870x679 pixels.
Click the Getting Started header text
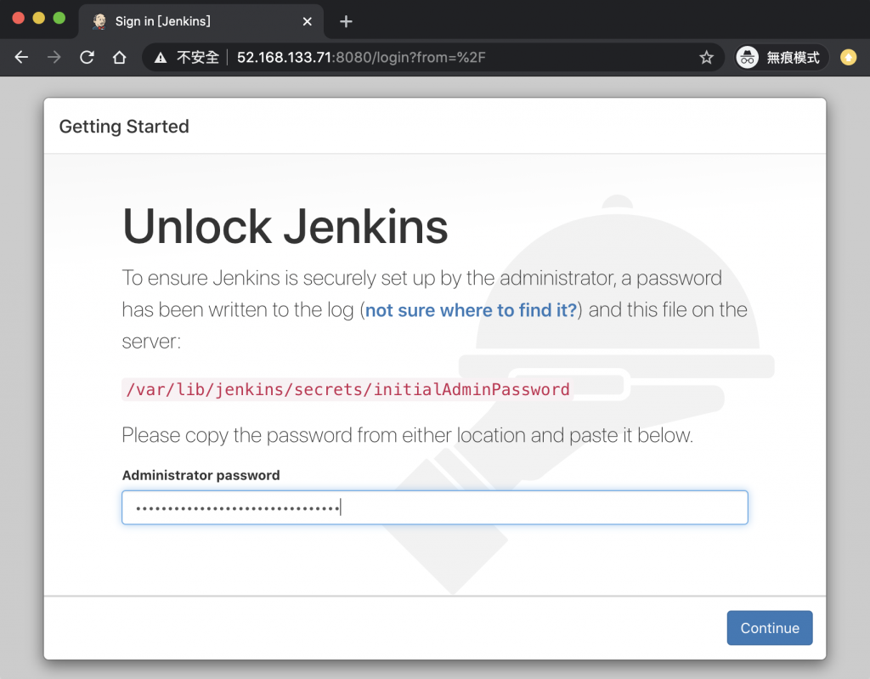tap(124, 127)
